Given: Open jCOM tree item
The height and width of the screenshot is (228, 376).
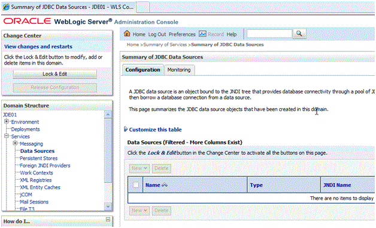Looking at the screenshot, I should pos(26,195).
